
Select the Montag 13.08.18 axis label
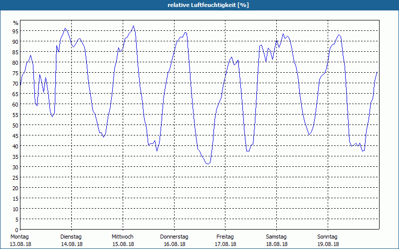pos(20,241)
